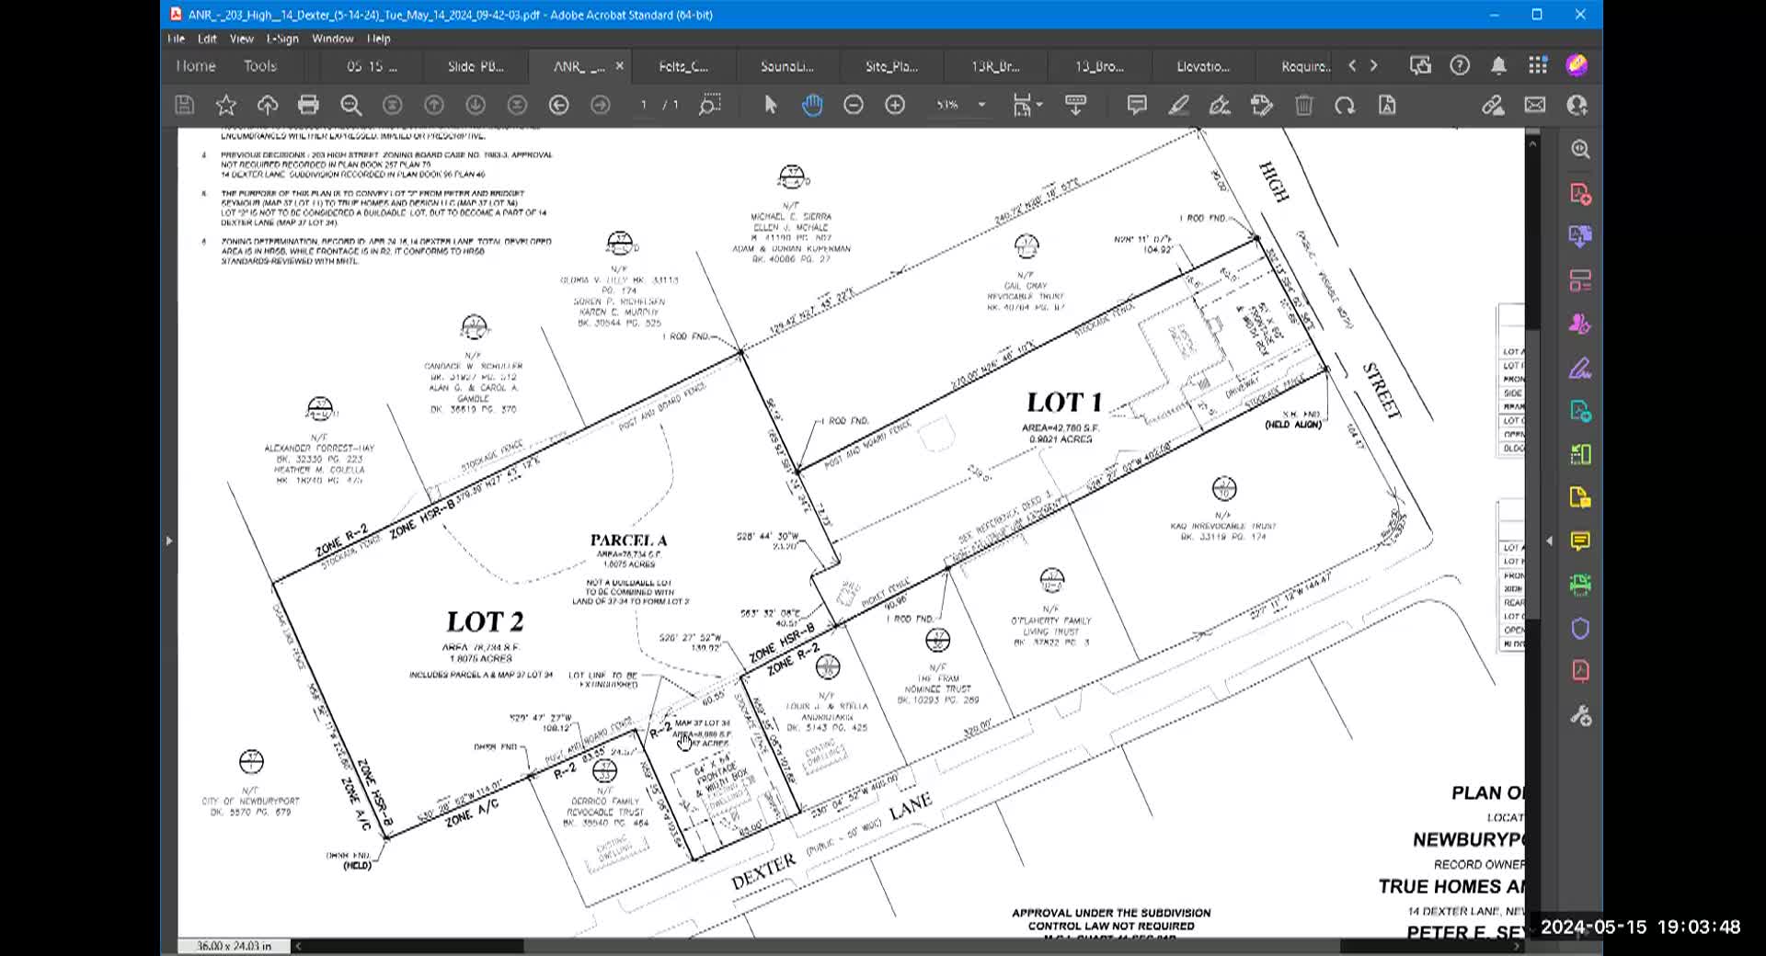Viewport: 1766px width, 956px height.
Task: Add a sticky note comment
Action: [1137, 105]
